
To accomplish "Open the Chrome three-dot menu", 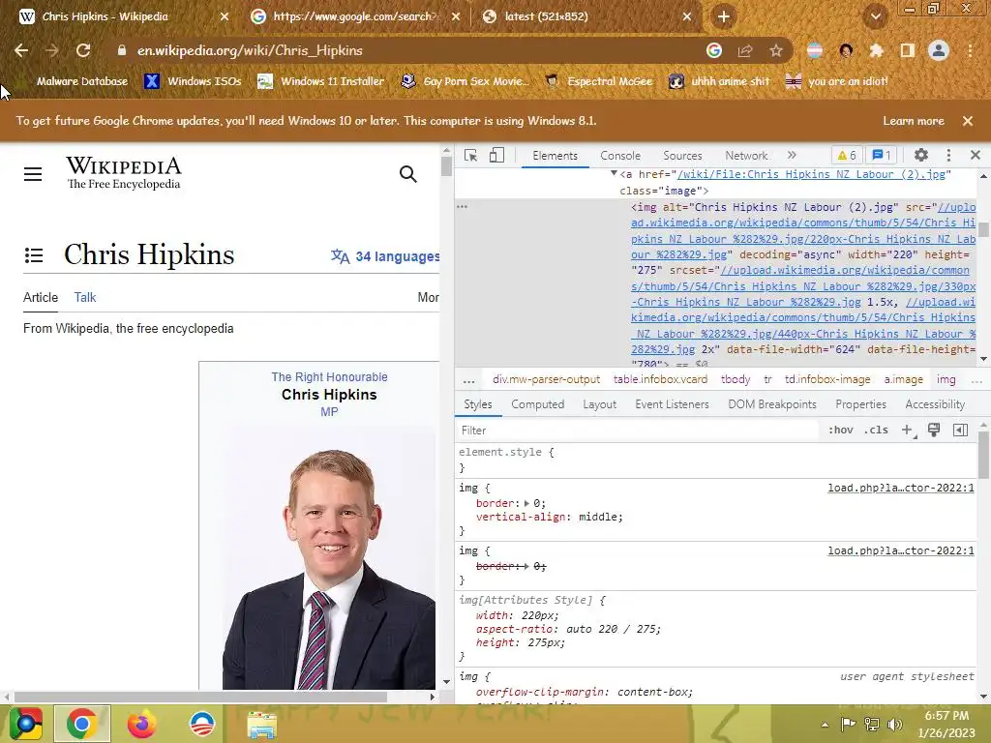I will (x=970, y=50).
